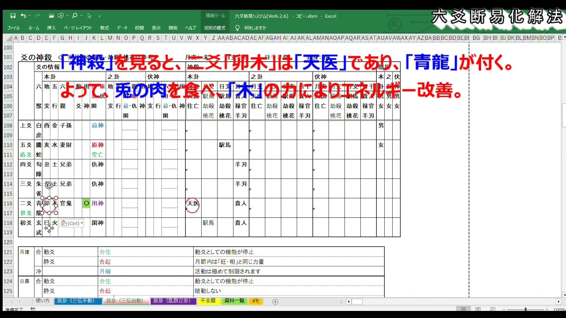The height and width of the screenshot is (318, 566).
Task: Switch to the 装卦（乱数立卦） sheet tab
Action: [x=173, y=301]
